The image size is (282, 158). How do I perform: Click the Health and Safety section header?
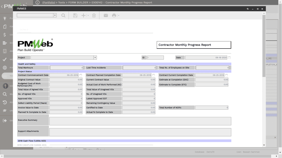(x=124, y=64)
